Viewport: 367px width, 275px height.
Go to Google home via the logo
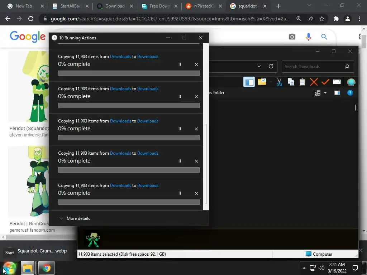click(x=28, y=37)
